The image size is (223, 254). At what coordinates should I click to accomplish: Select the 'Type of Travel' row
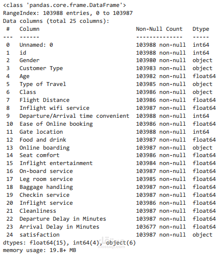coord(110,84)
